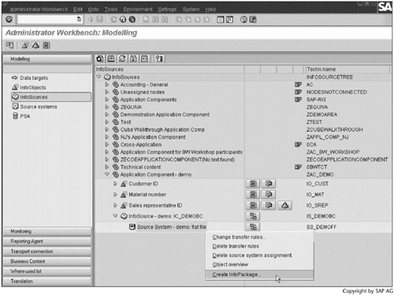Click the triangle icon in Sales representative row

click(x=284, y=205)
